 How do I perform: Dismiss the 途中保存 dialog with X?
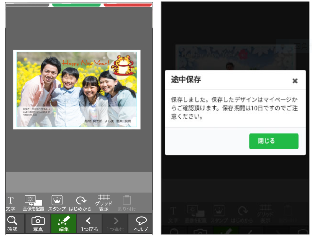295,81
